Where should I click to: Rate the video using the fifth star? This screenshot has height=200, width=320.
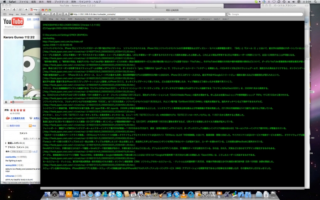[24, 110]
